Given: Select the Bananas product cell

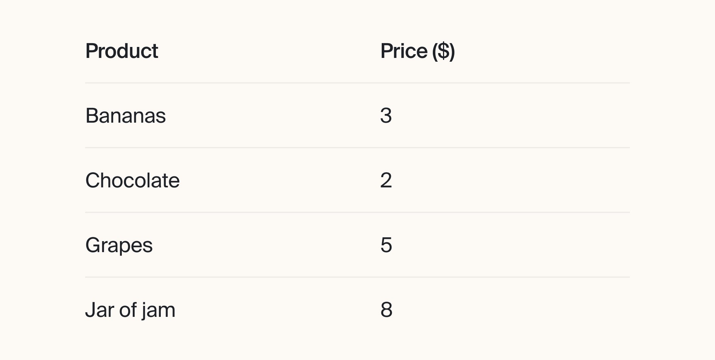Looking at the screenshot, I should [126, 115].
